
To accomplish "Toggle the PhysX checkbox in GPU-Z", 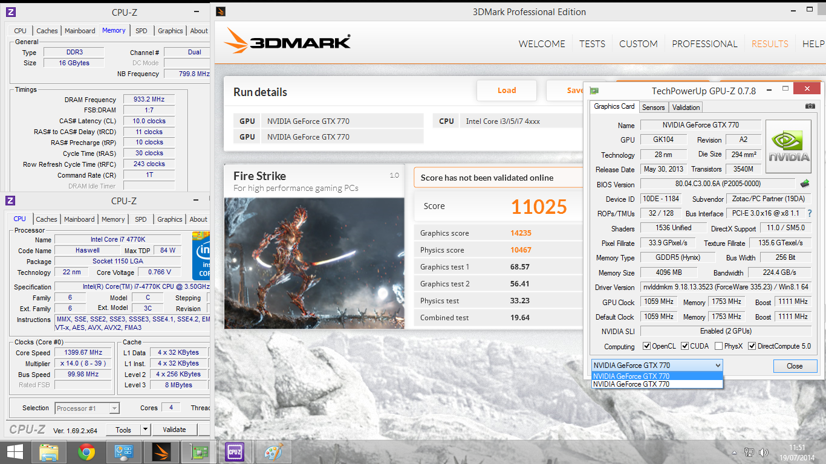I will 718,346.
